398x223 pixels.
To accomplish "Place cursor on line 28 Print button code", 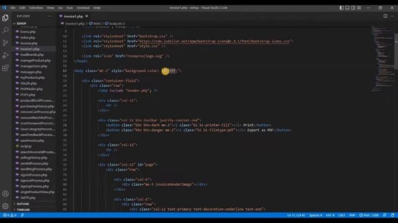I will [x=188, y=125].
